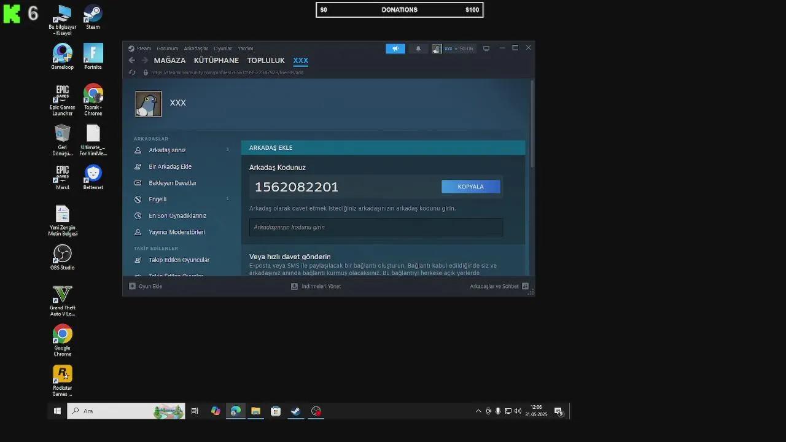Open the Görünüm menu

[167, 48]
